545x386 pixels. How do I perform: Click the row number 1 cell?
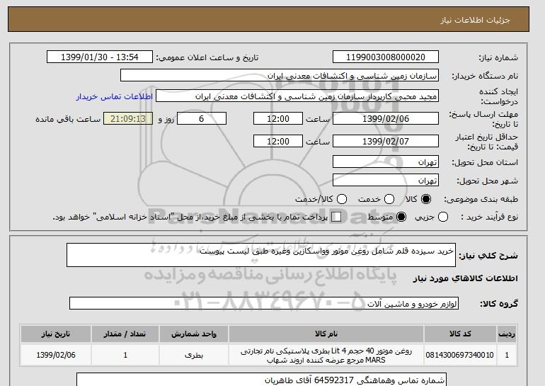[507, 355]
